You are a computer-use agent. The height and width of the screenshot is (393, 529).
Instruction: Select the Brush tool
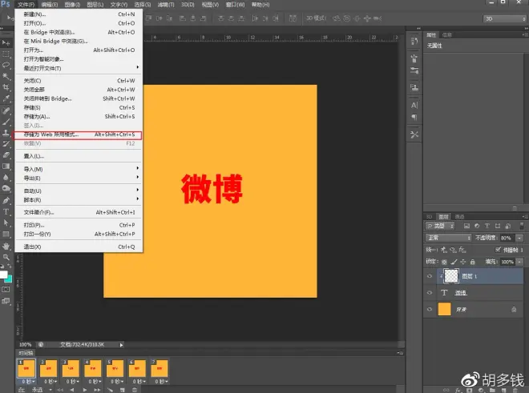[x=6, y=122]
